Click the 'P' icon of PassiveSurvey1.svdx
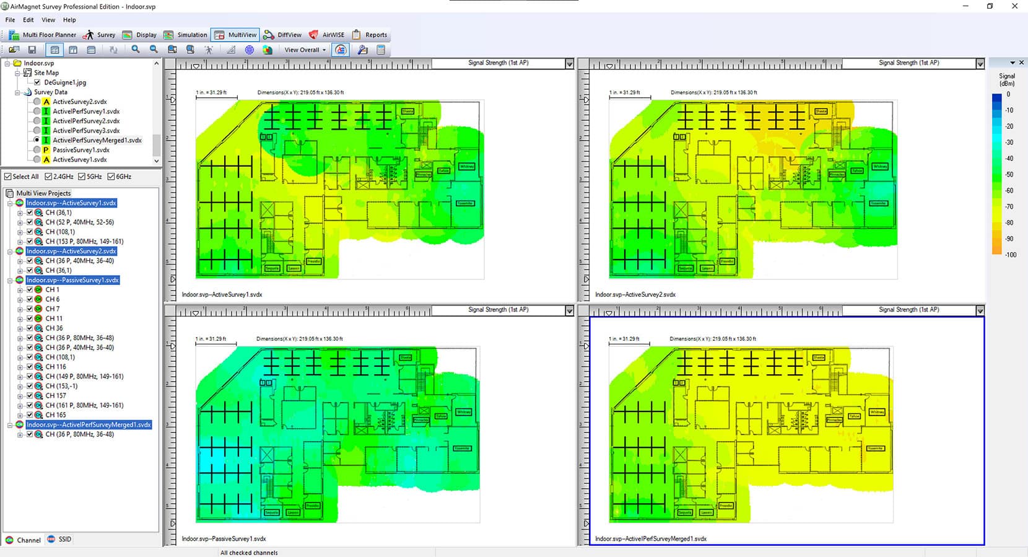Viewport: 1028px width, 557px height. click(x=46, y=150)
